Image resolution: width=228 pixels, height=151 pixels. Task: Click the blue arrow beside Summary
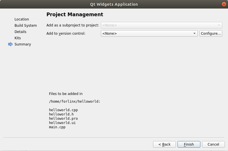(x=11, y=44)
